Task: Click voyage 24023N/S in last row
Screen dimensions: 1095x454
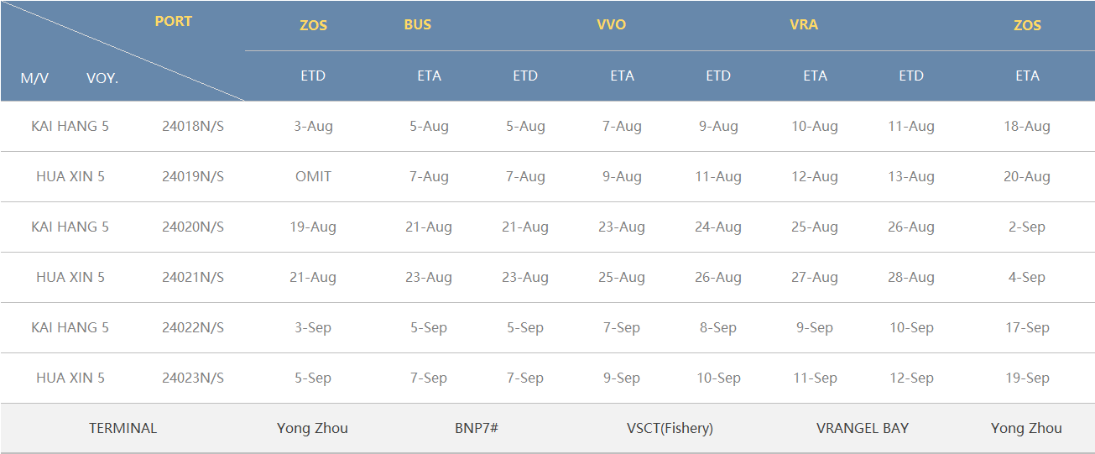Action: pos(193,378)
